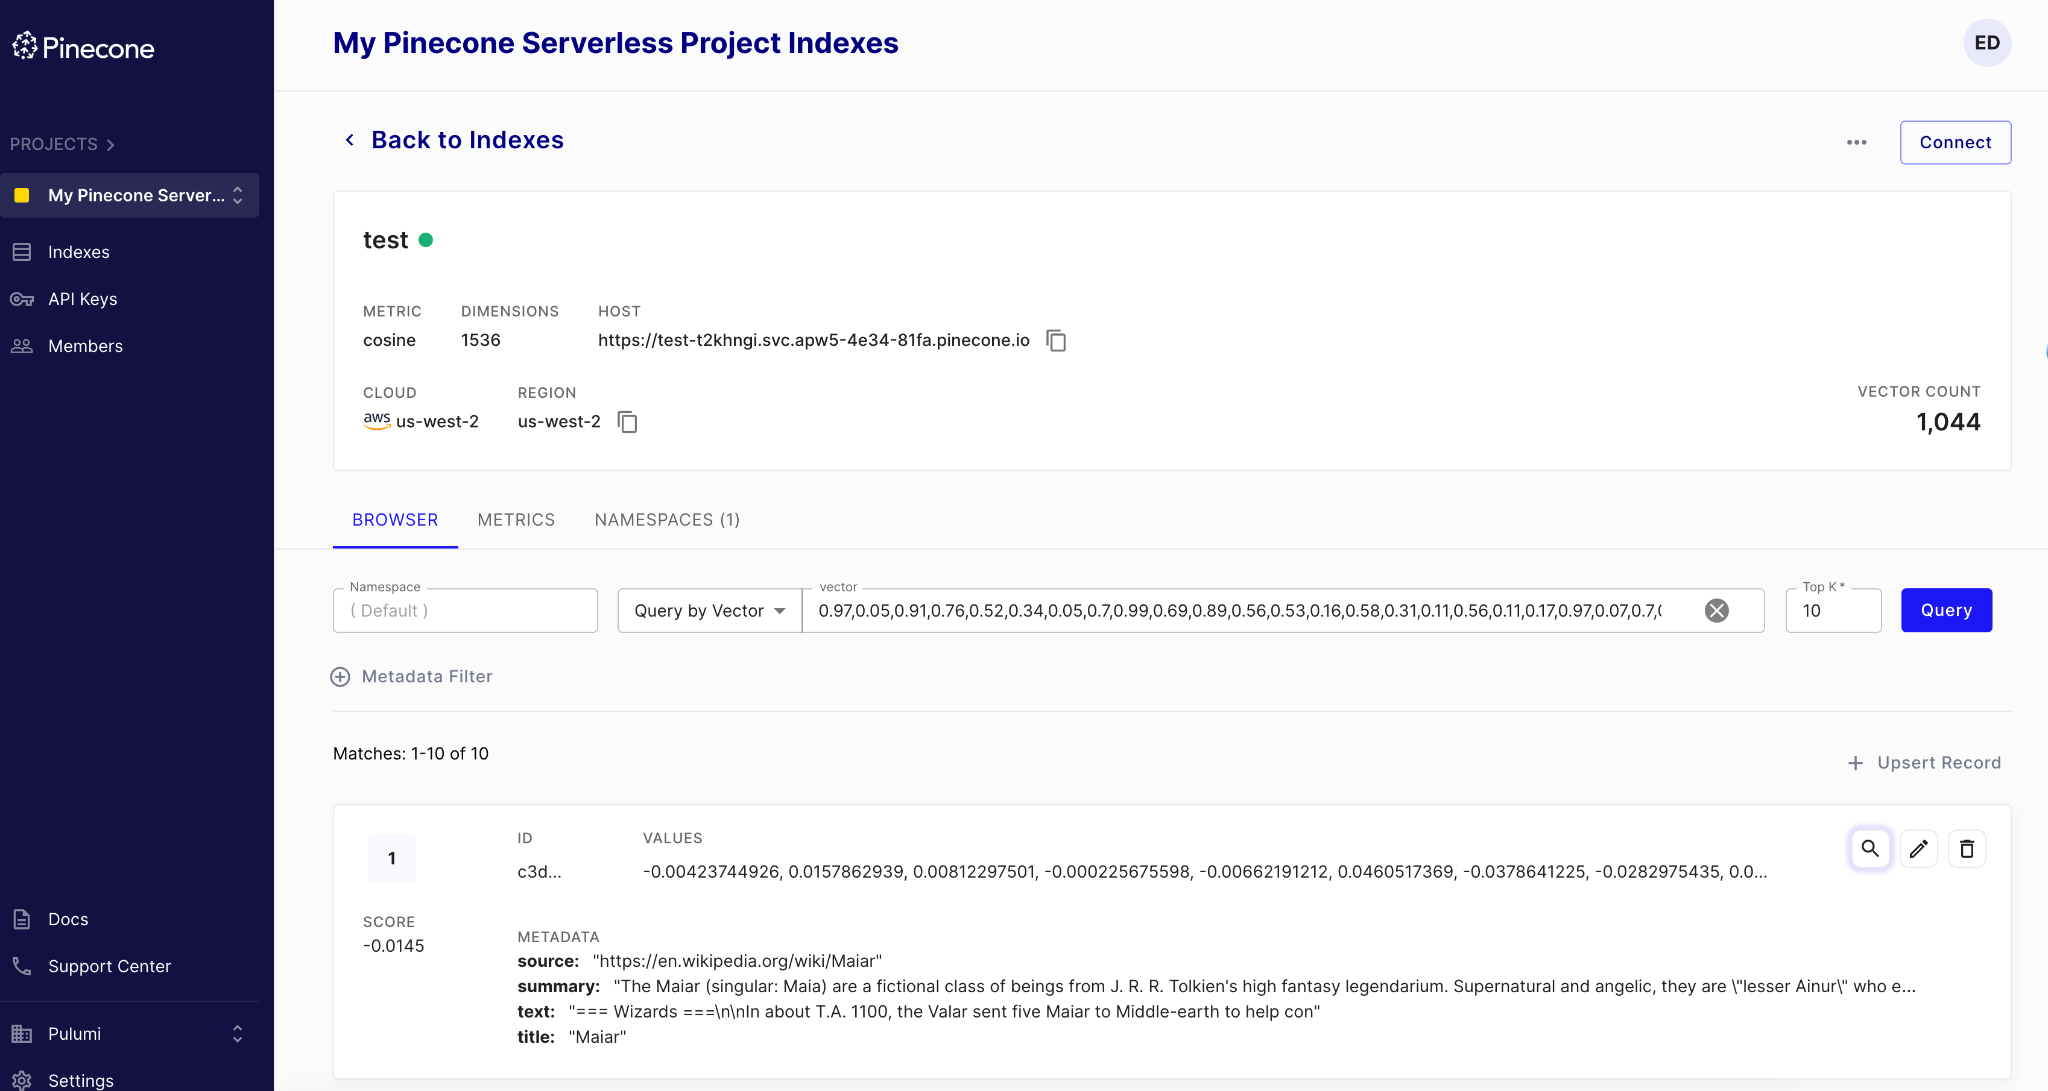Viewport: 2048px width, 1091px height.
Task: Click the Namespace input field
Action: pyautogui.click(x=465, y=610)
